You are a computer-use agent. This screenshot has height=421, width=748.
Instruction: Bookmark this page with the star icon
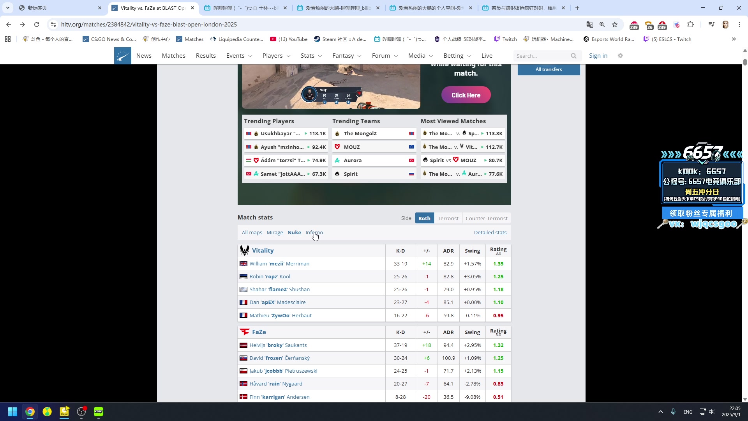pyautogui.click(x=615, y=25)
